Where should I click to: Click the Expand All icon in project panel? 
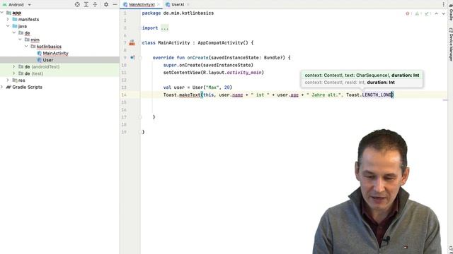(x=86, y=5)
